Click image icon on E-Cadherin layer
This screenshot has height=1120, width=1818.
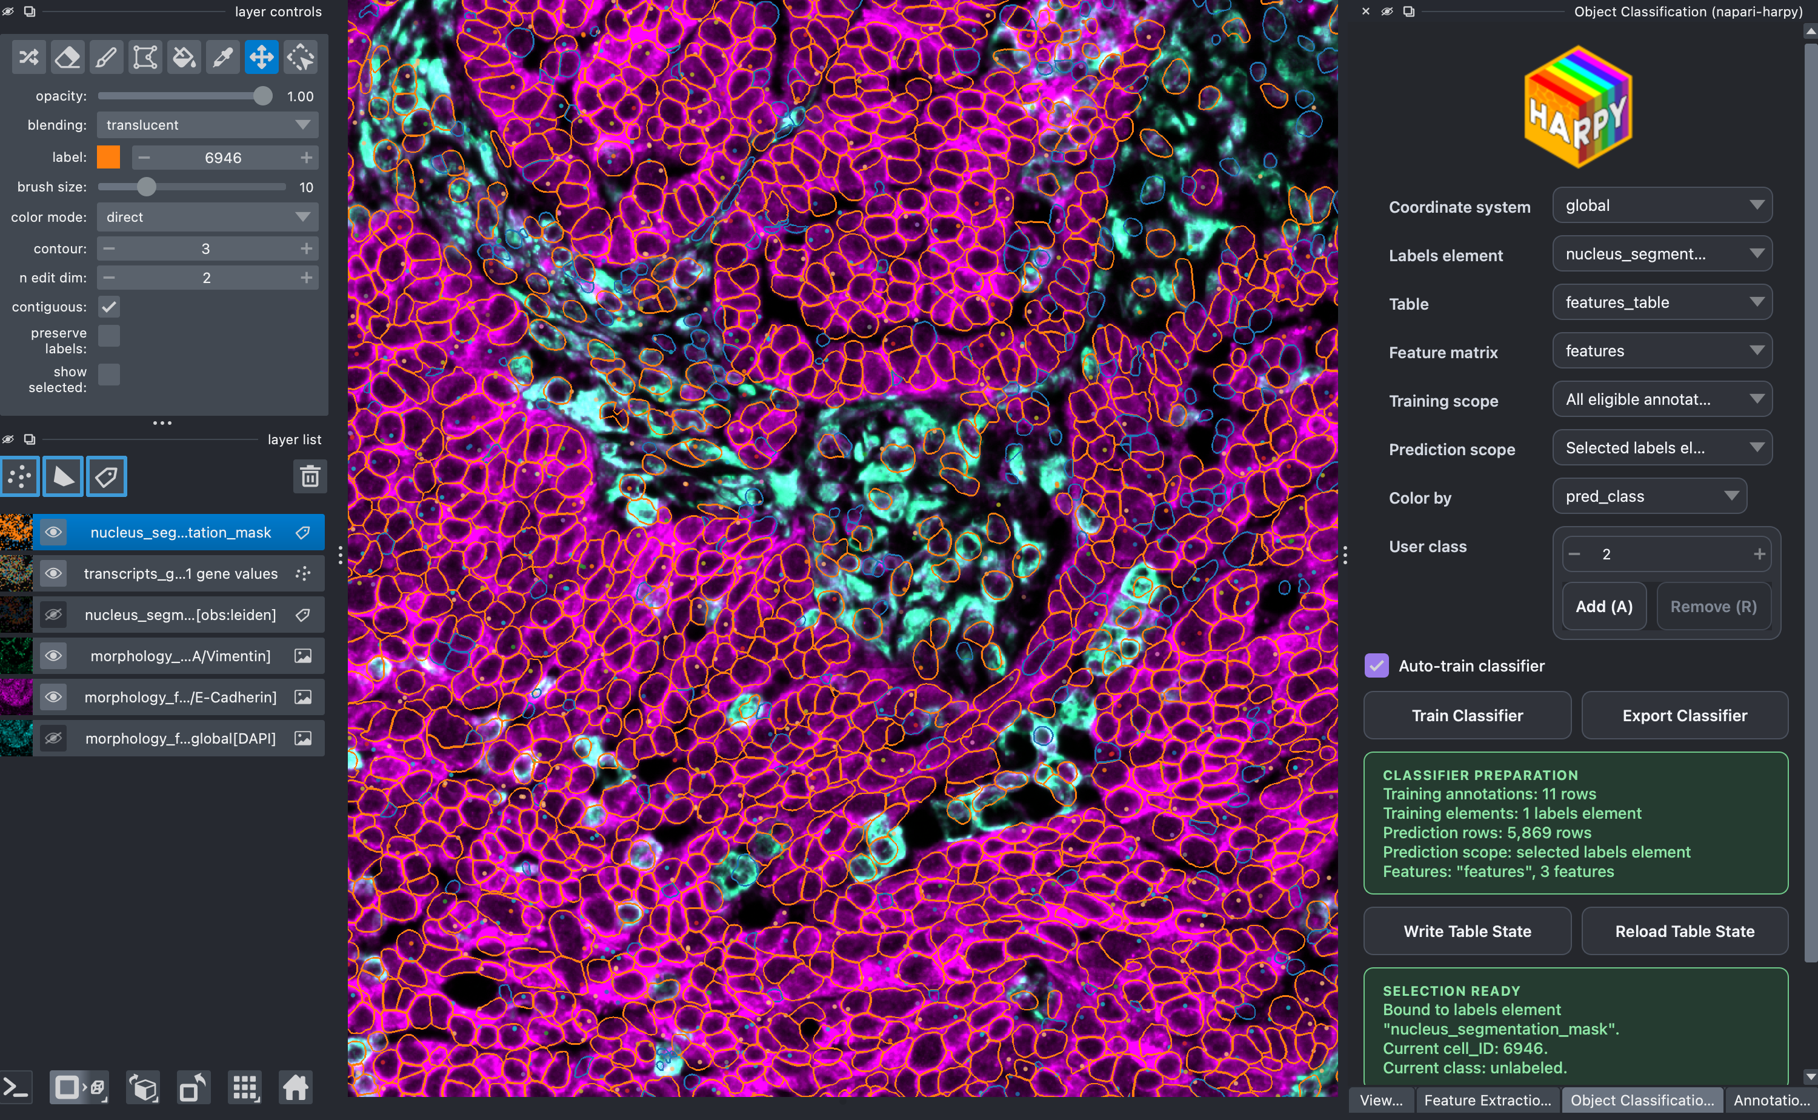303,697
